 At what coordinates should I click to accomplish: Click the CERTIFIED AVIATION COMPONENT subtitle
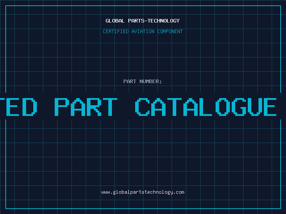[x=143, y=31]
